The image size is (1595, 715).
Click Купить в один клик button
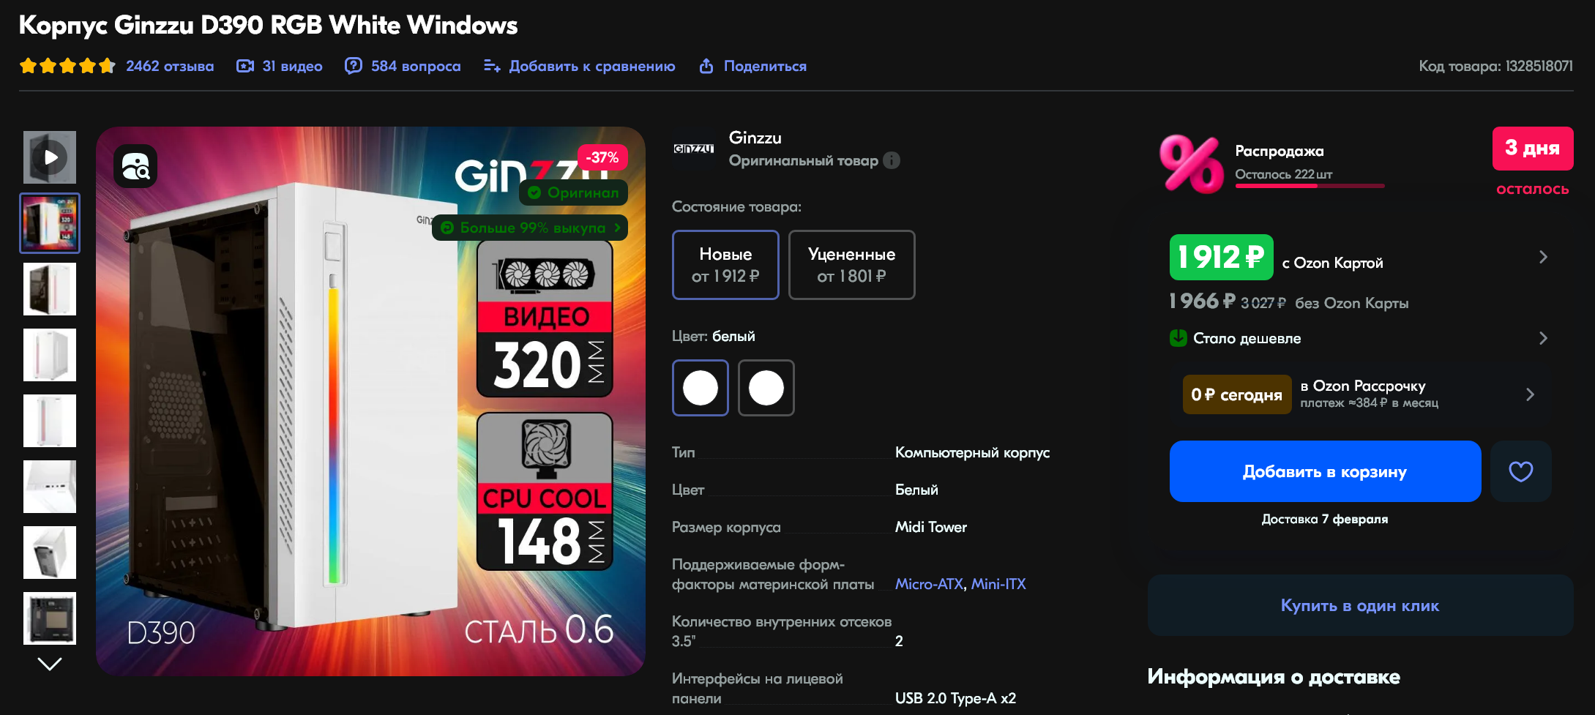pyautogui.click(x=1360, y=605)
